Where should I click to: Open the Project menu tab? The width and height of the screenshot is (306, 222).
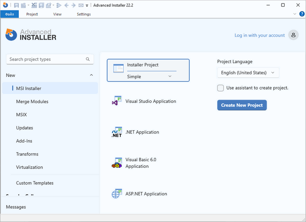tap(32, 14)
